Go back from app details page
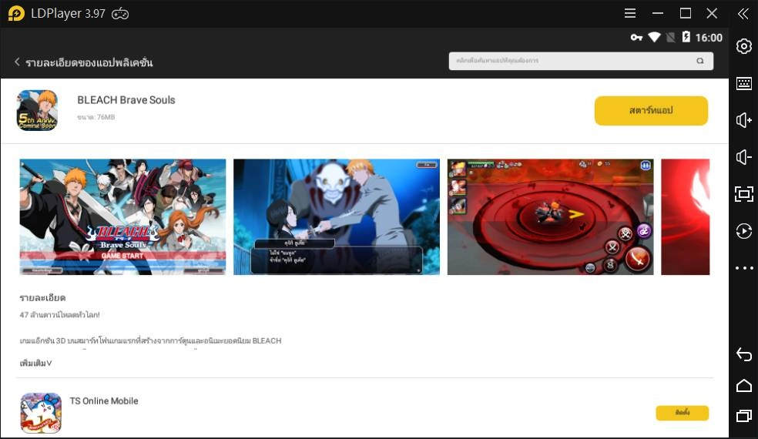758x439 pixels. click(17, 62)
